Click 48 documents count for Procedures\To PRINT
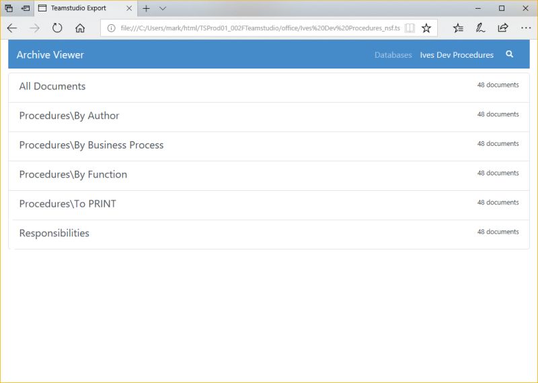Image resolution: width=538 pixels, height=383 pixels. click(x=498, y=202)
